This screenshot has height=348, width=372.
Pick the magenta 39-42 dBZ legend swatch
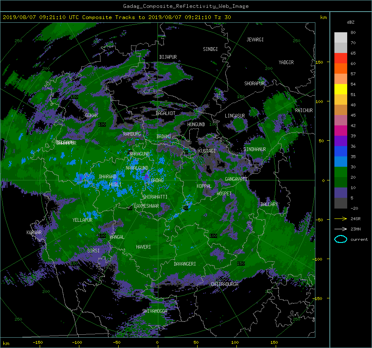(341, 131)
